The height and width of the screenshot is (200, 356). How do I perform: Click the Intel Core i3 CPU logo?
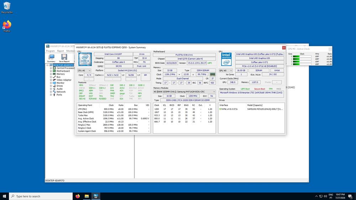point(85,59)
